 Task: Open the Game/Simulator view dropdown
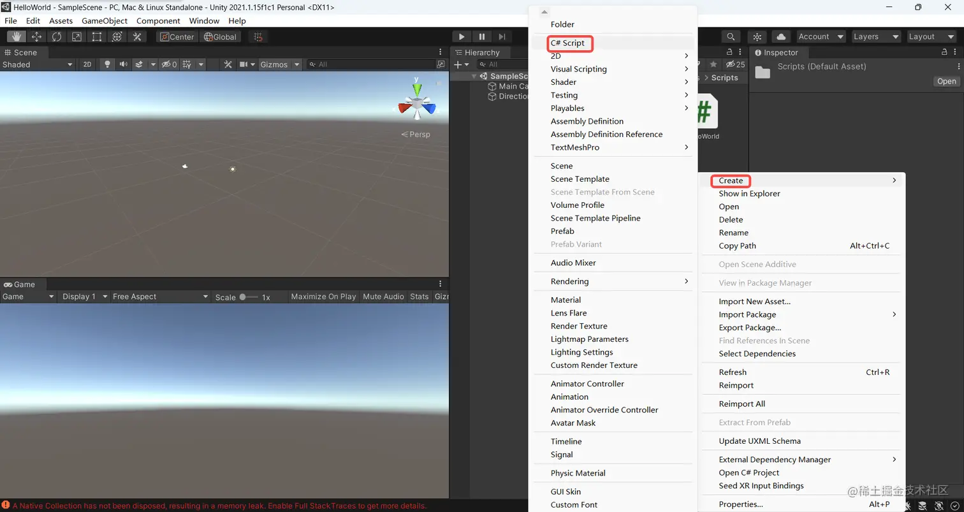[x=29, y=296]
